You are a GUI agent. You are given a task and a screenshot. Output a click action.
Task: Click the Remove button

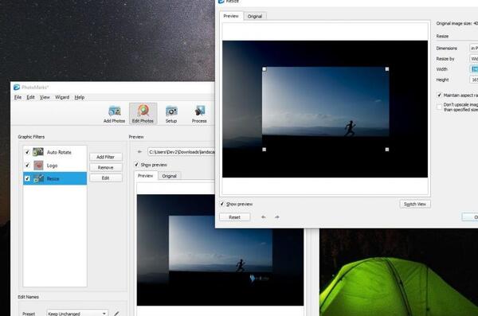[x=105, y=167]
